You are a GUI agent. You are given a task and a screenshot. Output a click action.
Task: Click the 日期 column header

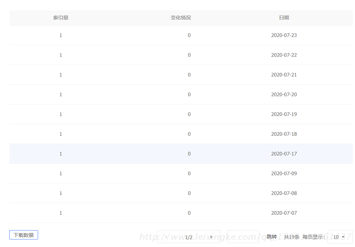coord(284,18)
